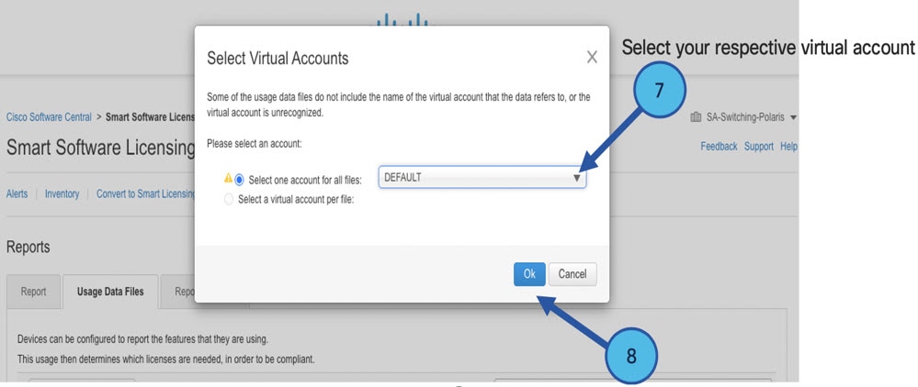Open the Feedback link
This screenshot has height=387, width=918.
(719, 147)
